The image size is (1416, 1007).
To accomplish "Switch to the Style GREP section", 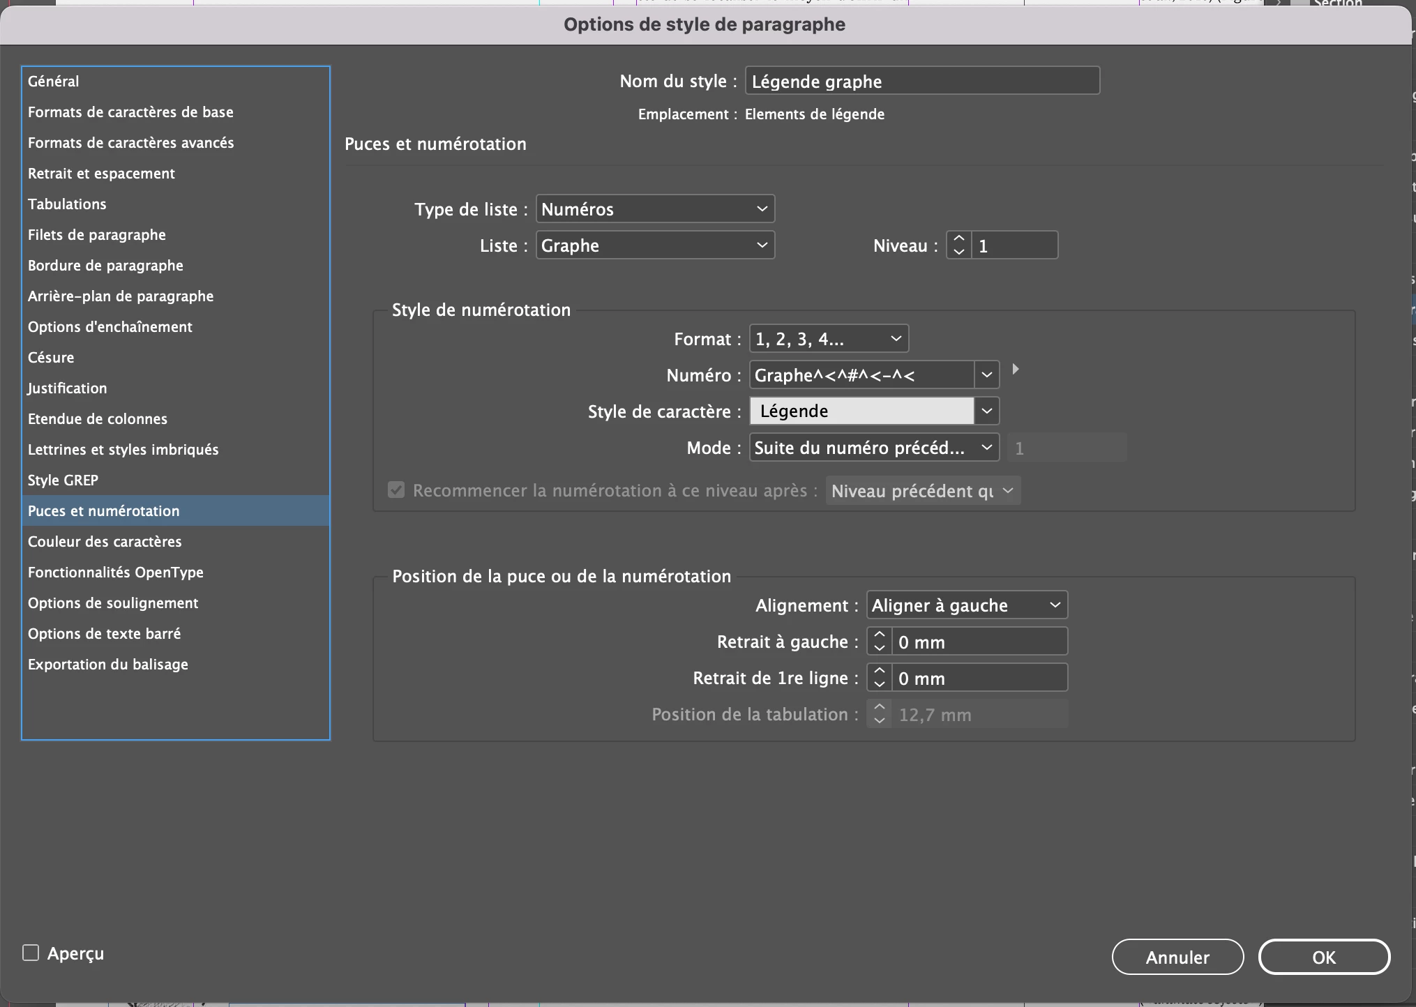I will (x=63, y=480).
